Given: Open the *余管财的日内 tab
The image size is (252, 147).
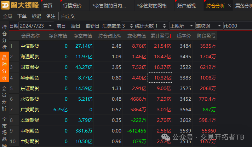Looking at the screenshot, I should pos(109,6).
